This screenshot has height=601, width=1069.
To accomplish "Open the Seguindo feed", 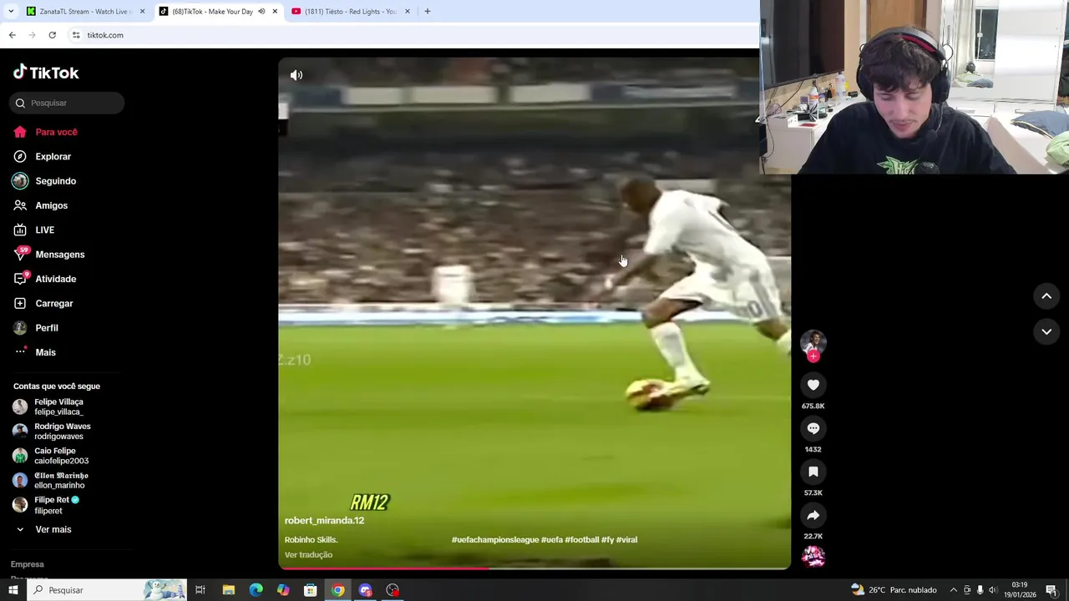I will (x=55, y=181).
